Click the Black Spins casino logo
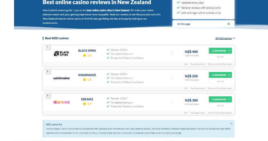268x141 pixels. (61, 54)
